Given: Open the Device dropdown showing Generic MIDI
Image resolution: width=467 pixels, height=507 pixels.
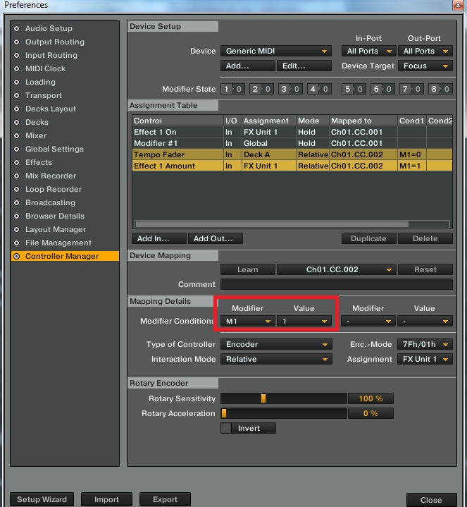Looking at the screenshot, I should click(x=276, y=51).
